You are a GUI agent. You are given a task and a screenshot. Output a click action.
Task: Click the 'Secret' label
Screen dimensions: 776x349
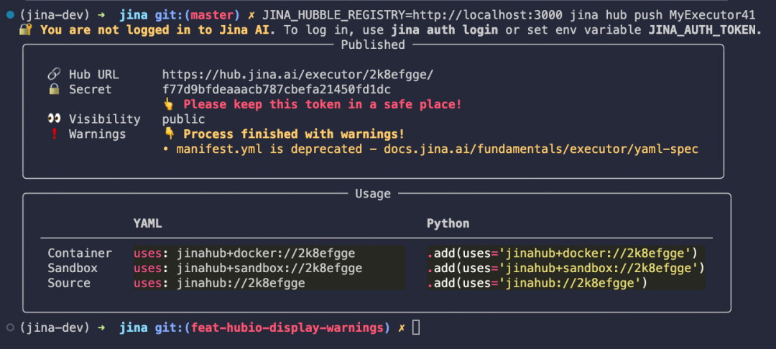point(91,90)
